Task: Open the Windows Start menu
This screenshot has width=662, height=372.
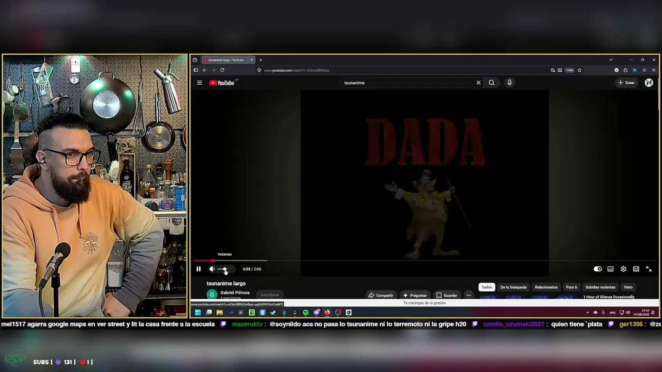Action: click(198, 313)
